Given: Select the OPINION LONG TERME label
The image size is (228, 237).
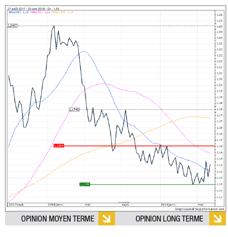Looking at the screenshot, I should 169,219.
